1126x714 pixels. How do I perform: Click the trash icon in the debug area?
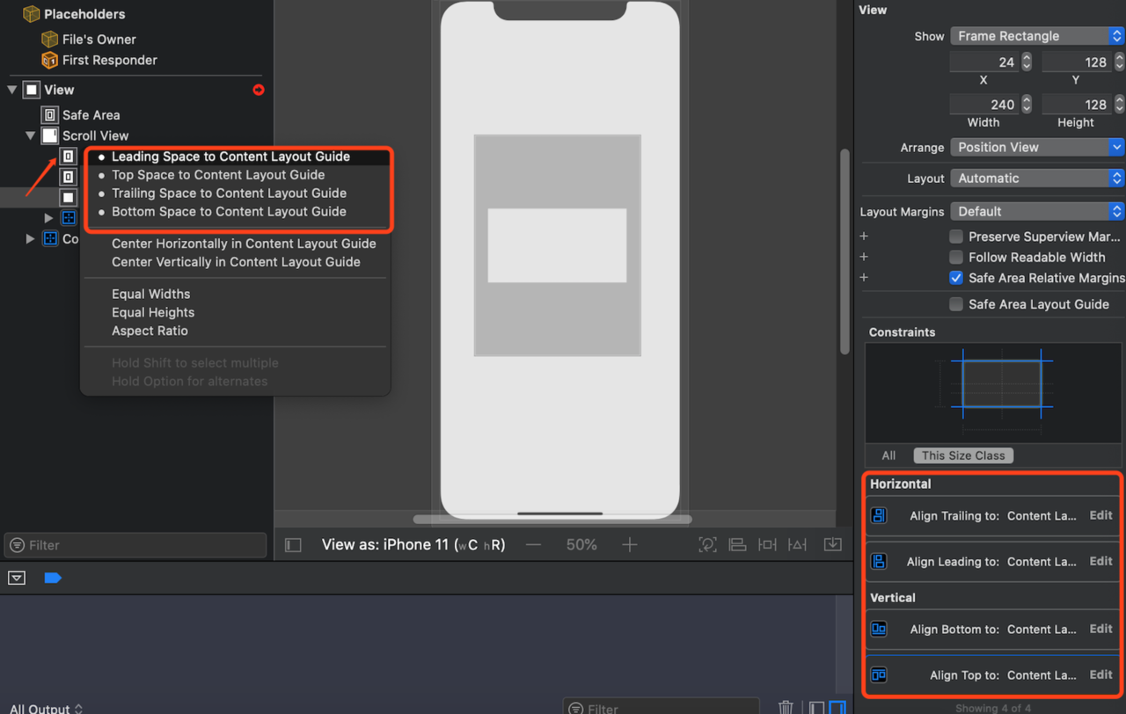coord(786,707)
